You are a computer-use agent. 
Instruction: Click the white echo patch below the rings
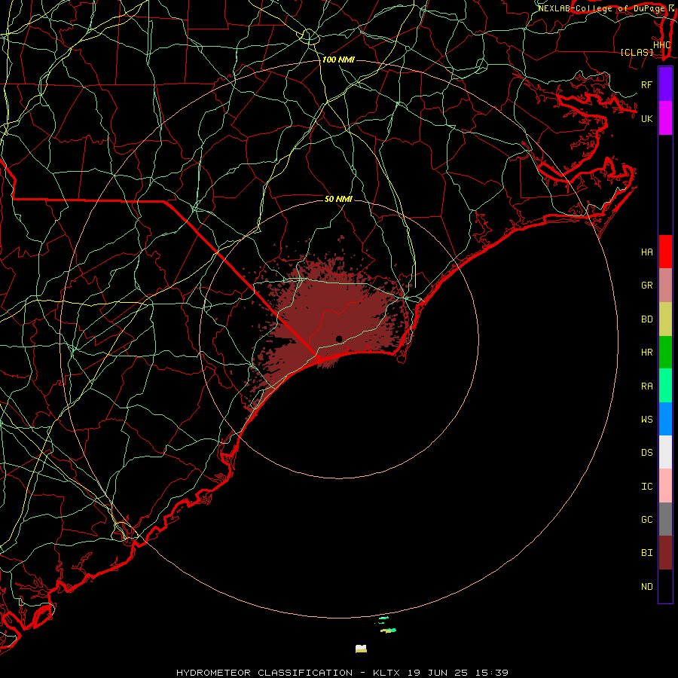click(361, 649)
